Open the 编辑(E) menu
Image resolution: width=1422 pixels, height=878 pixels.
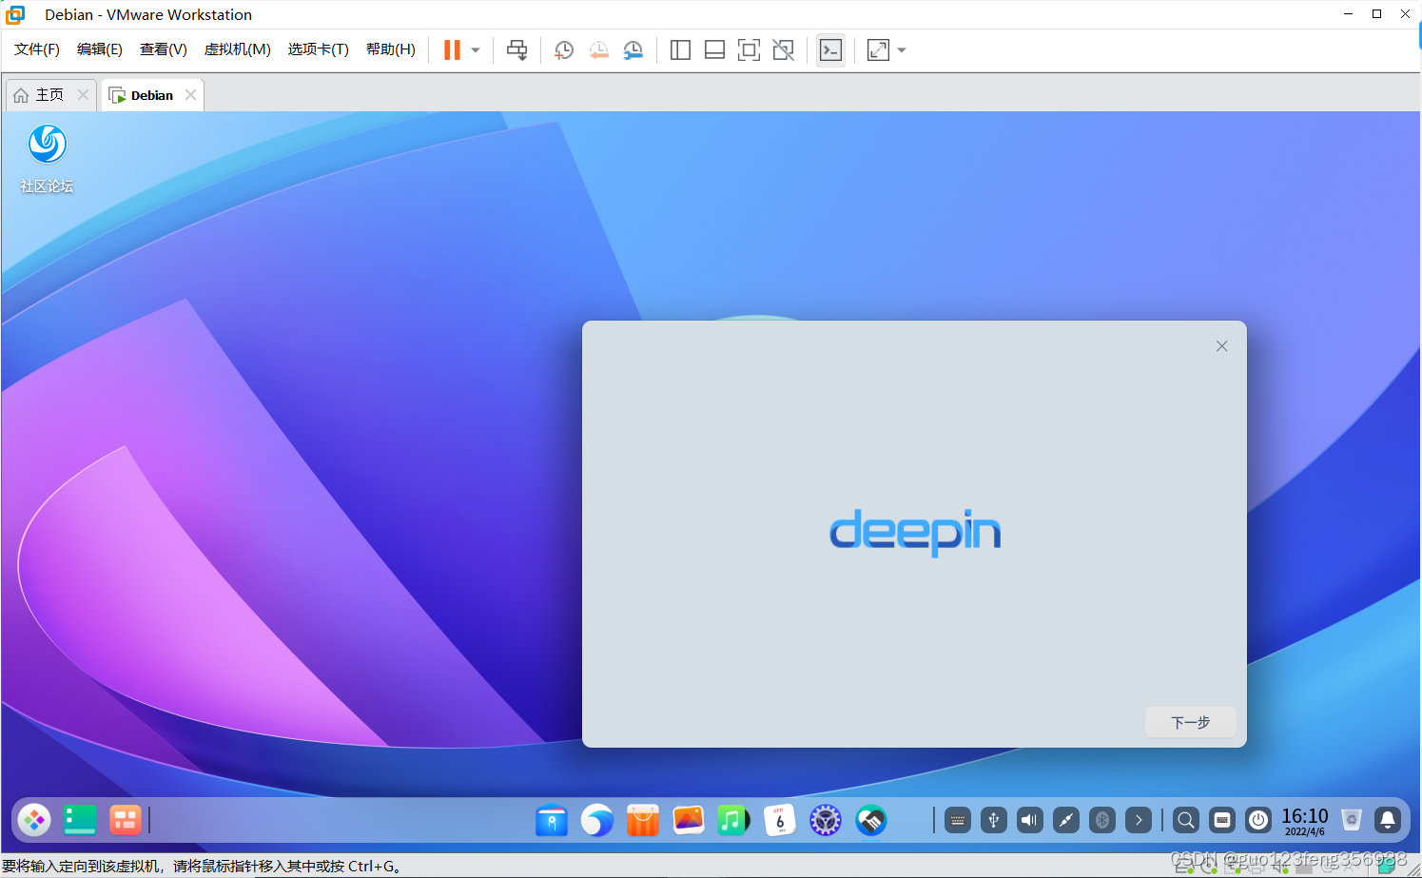point(100,49)
